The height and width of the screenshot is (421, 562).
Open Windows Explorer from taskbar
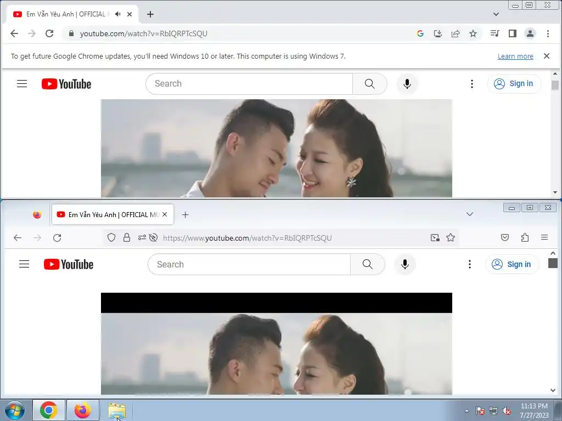point(117,410)
